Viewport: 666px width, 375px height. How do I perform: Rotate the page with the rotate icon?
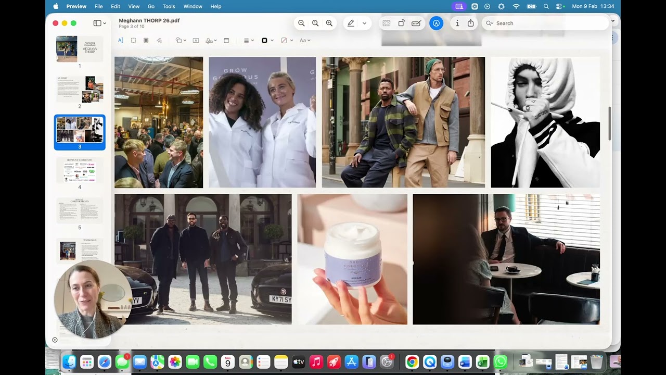pos(401,23)
